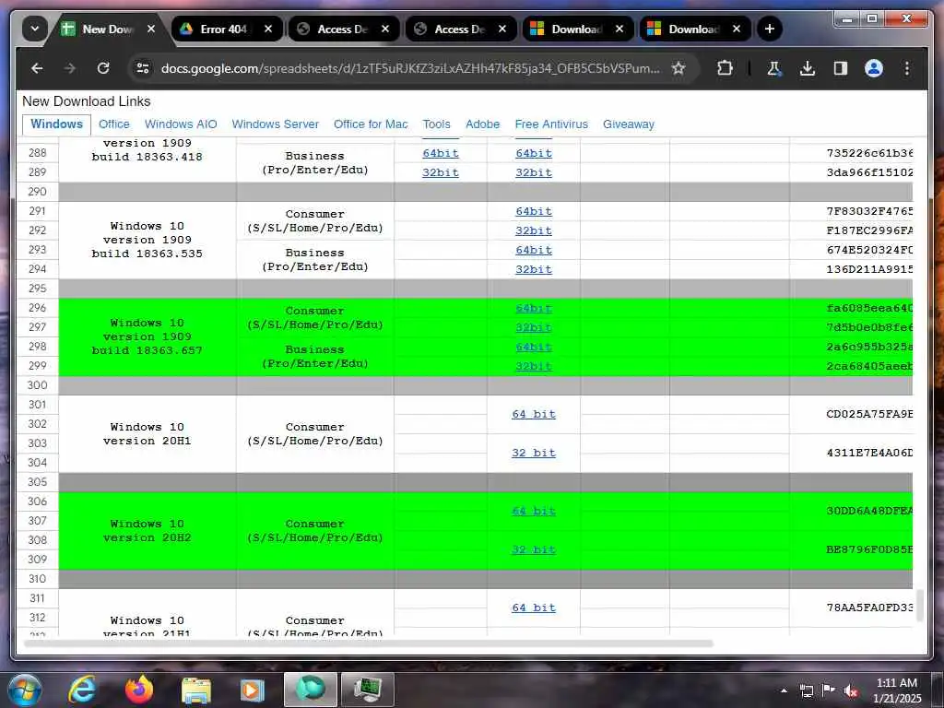Open the clock showing 1:11 AM

click(897, 690)
